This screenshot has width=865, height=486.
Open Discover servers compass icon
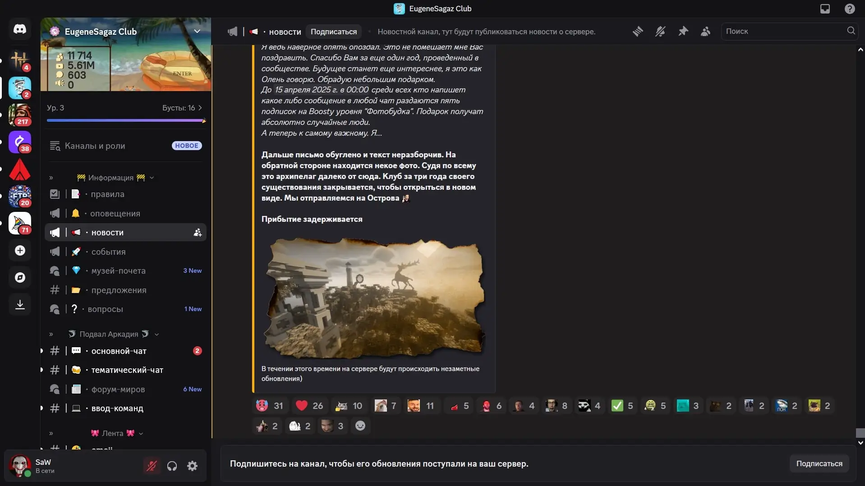coord(20,278)
